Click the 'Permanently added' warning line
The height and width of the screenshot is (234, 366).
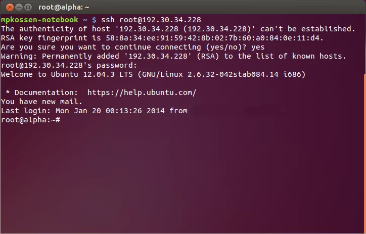coord(173,56)
